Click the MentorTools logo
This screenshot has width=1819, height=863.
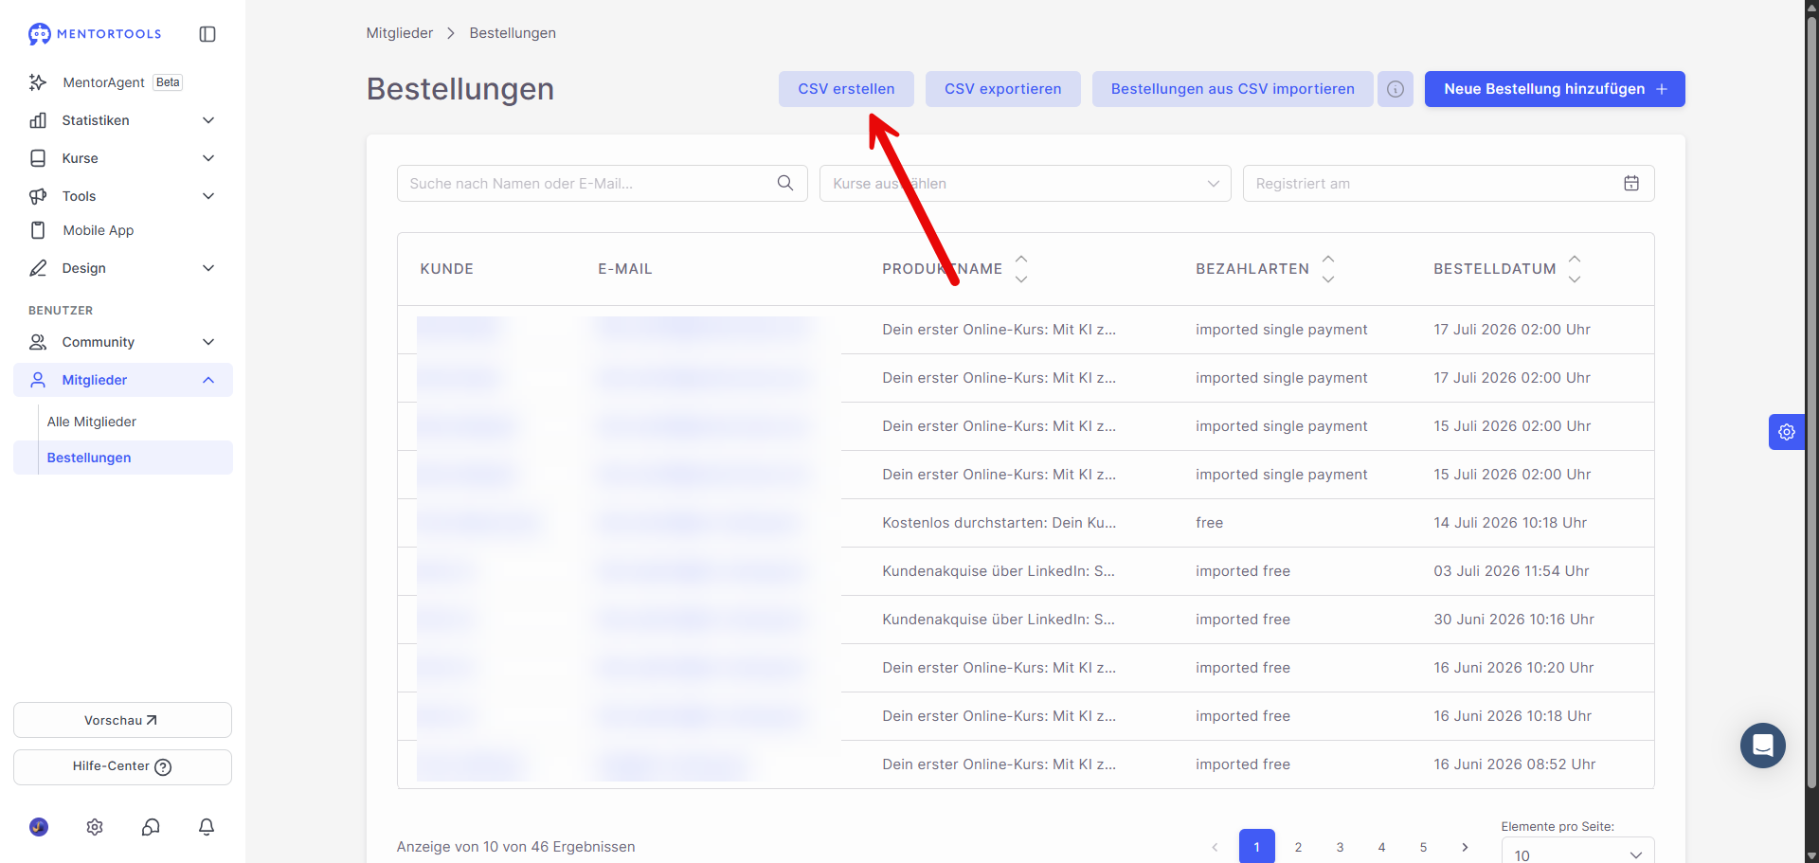95,34
